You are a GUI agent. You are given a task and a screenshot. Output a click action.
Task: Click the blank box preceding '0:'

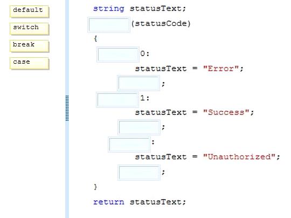(118, 54)
